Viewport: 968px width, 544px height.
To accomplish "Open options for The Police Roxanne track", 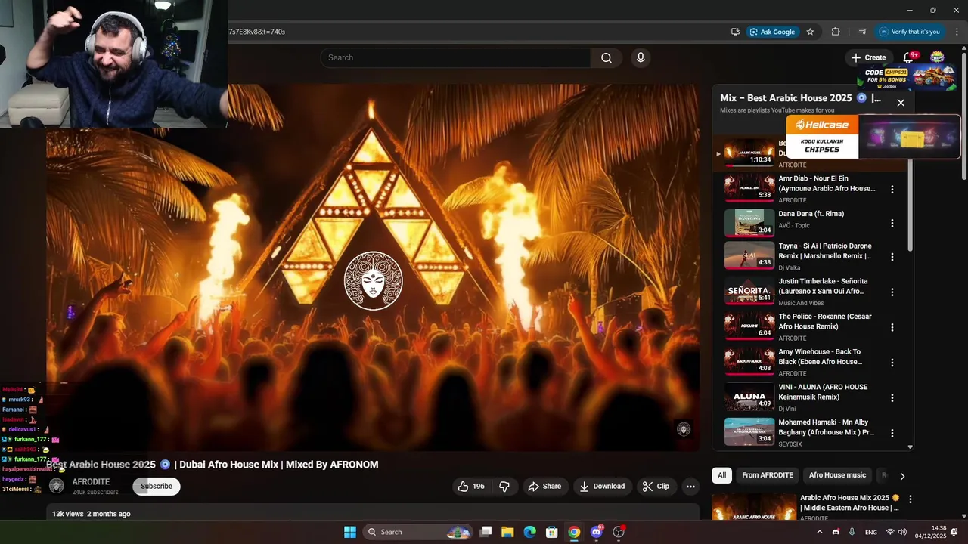I will [892, 327].
